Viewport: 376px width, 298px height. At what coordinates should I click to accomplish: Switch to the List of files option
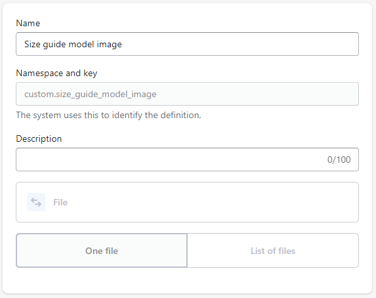point(273,251)
